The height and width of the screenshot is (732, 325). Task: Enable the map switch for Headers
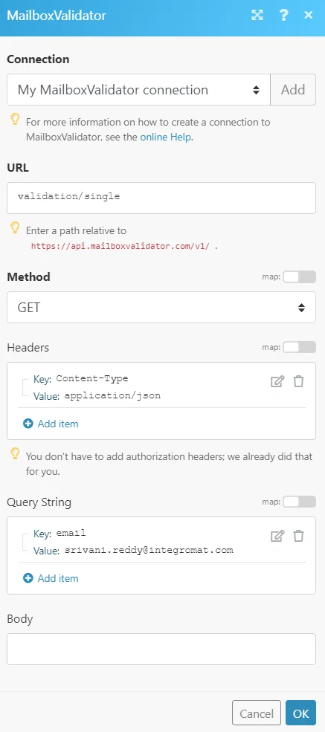[x=299, y=347]
